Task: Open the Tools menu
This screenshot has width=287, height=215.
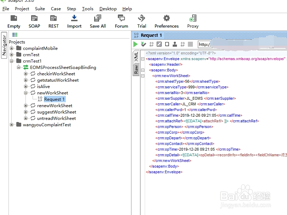Action: (88, 9)
